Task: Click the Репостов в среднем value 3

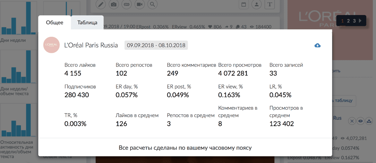Action: coord(169,124)
